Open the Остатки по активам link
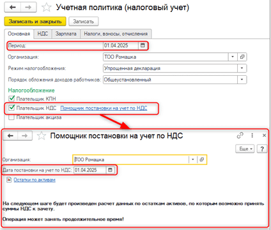 35,180
